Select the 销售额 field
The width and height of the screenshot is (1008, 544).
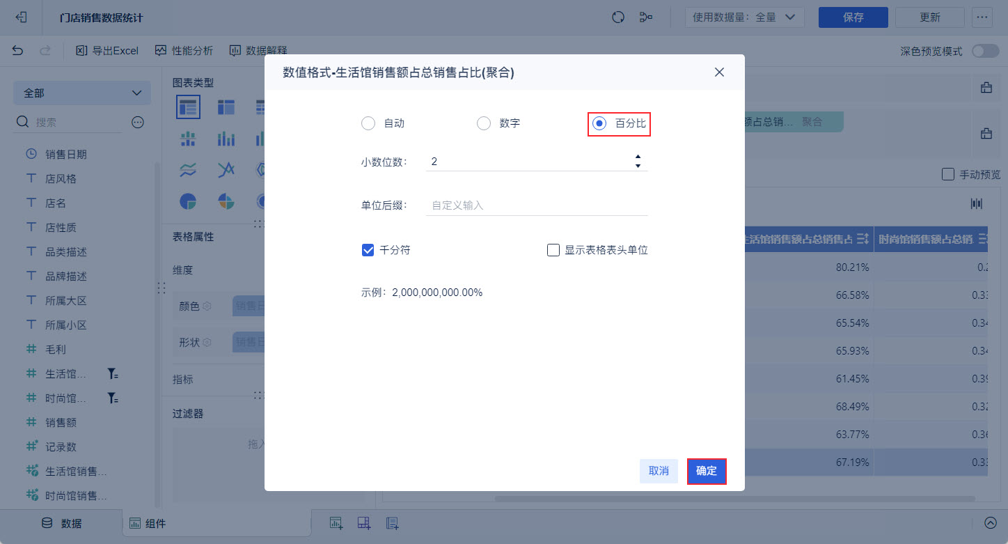tap(61, 423)
